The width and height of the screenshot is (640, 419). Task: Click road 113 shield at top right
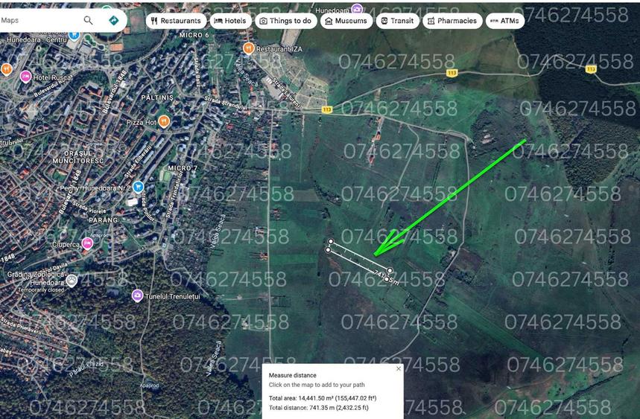tap(591, 69)
